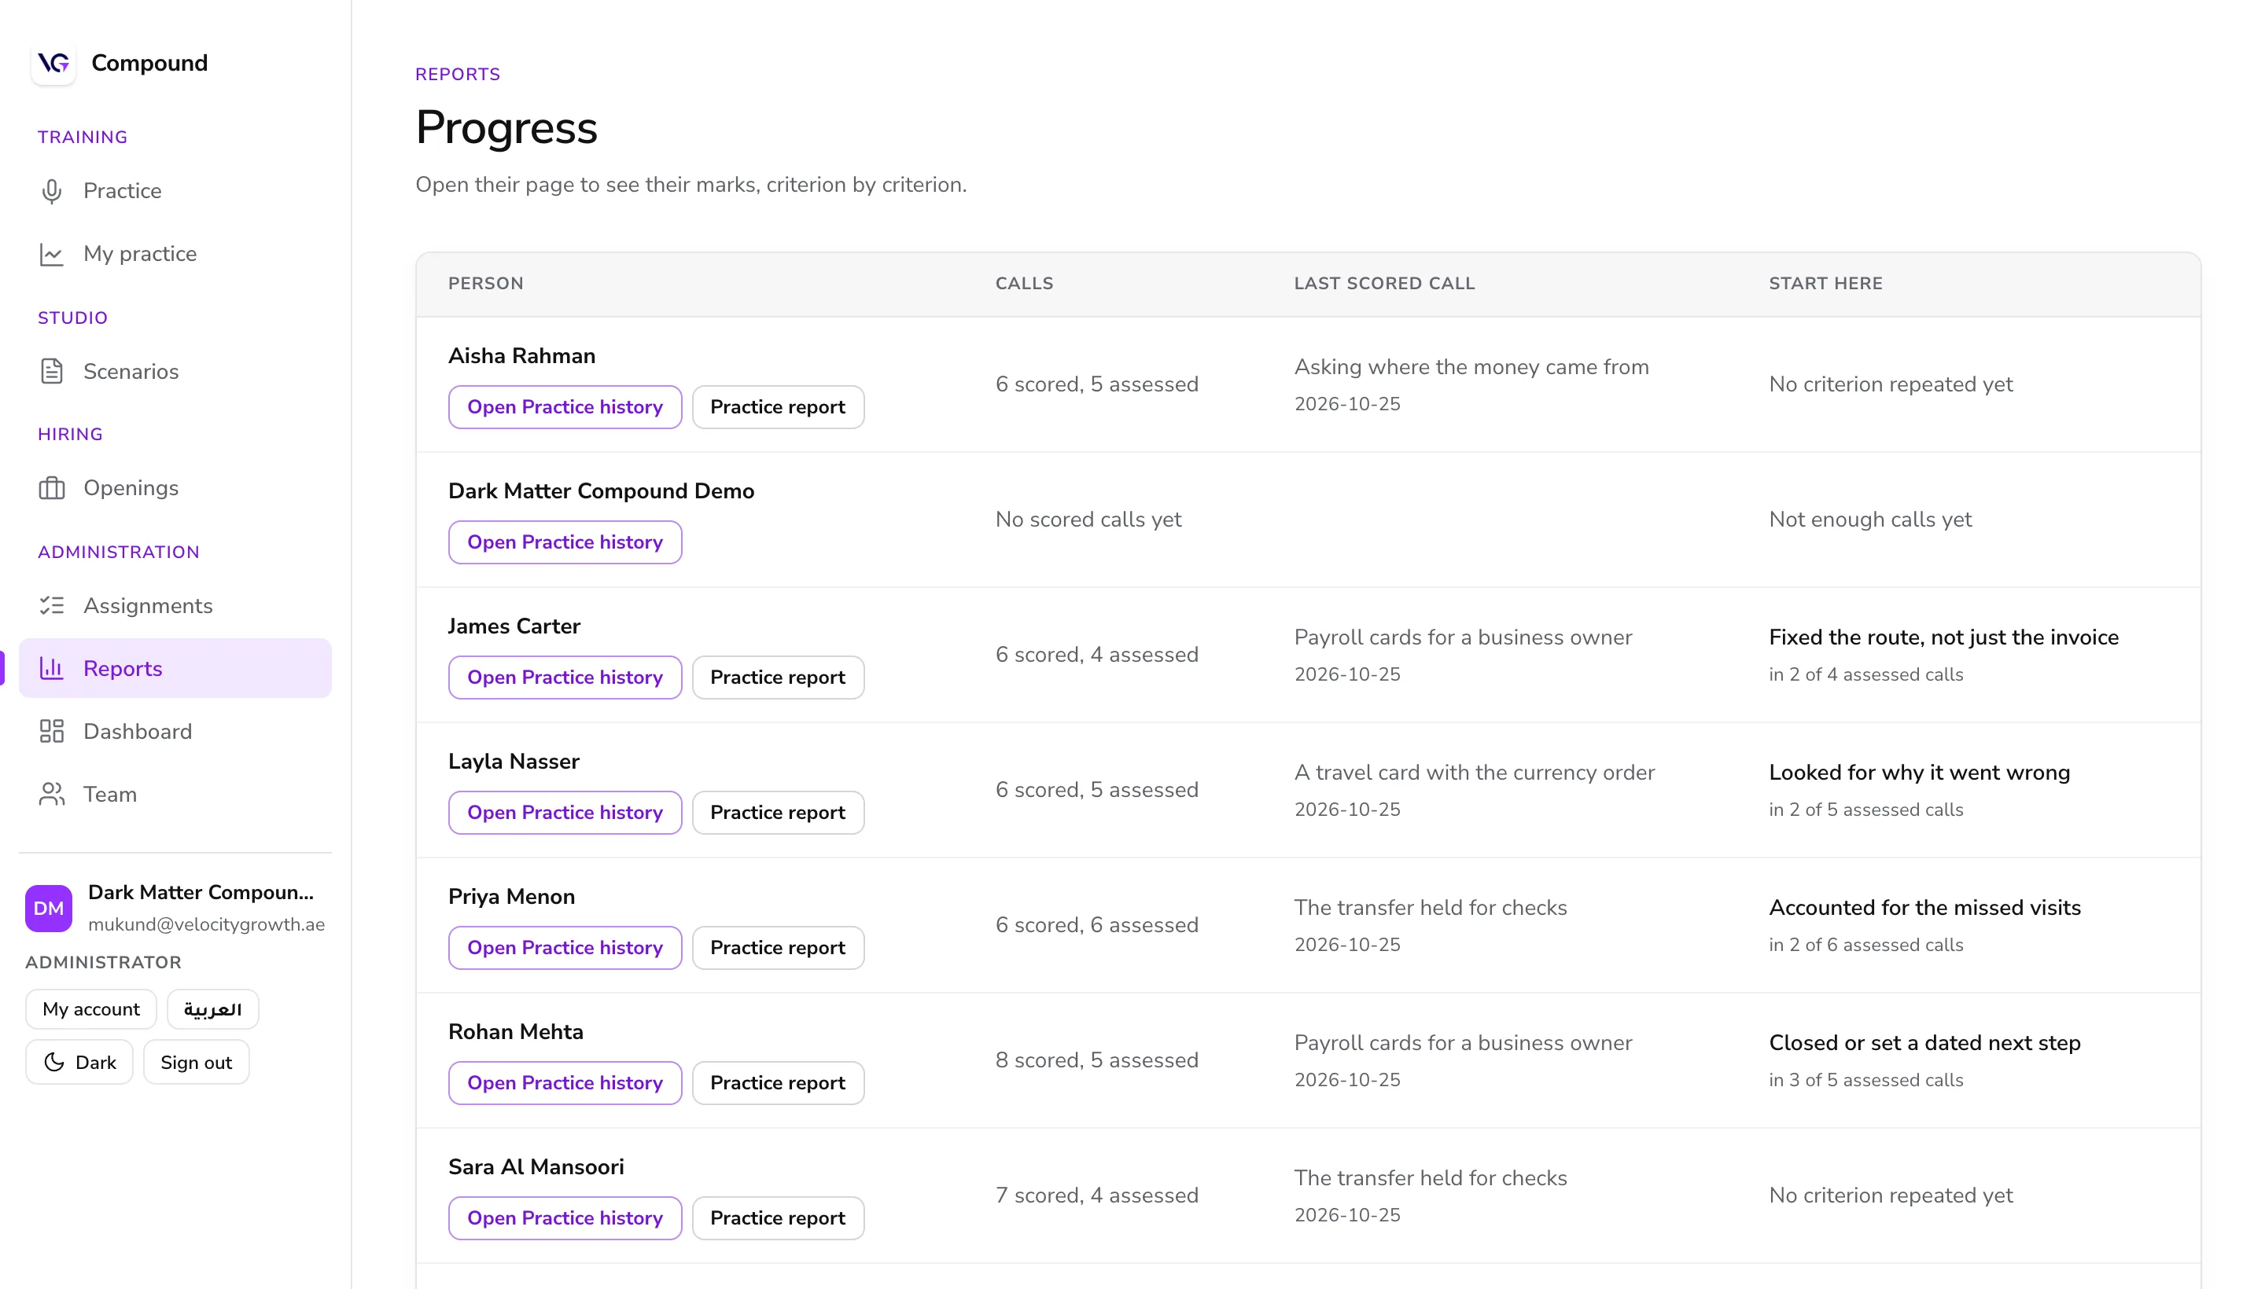The height and width of the screenshot is (1289, 2265).
Task: Toggle Dark mode
Action: pos(79,1063)
